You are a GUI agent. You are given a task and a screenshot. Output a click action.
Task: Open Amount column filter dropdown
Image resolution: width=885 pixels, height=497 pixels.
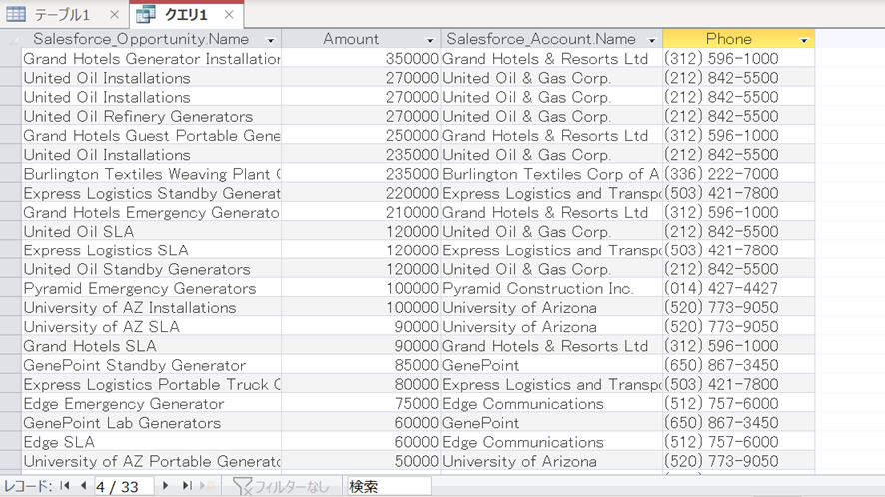pos(430,40)
